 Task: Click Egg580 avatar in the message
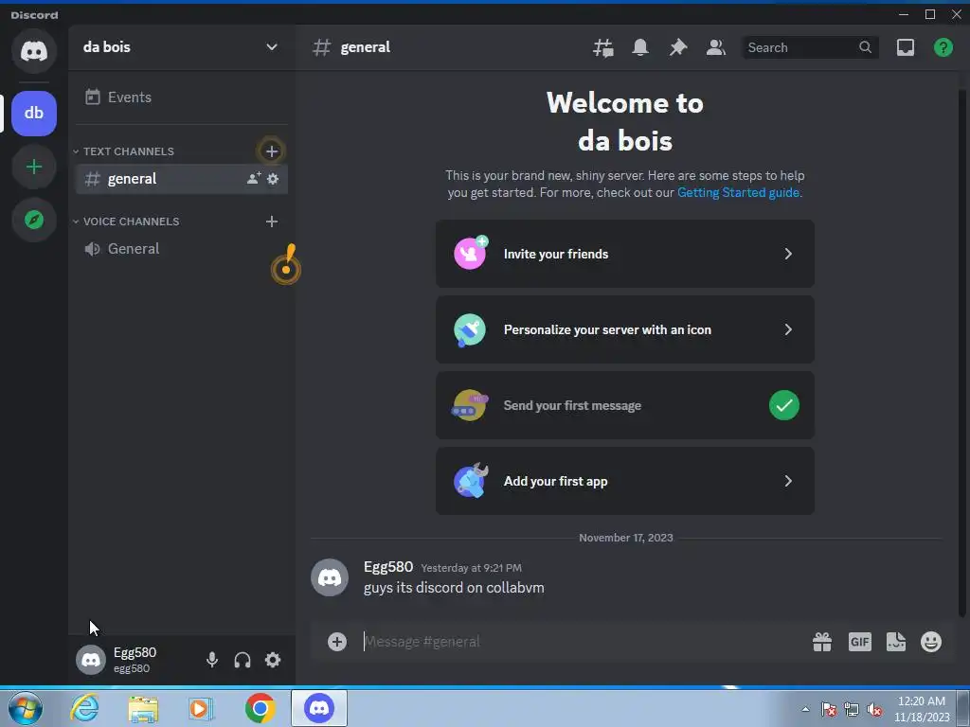(x=329, y=577)
